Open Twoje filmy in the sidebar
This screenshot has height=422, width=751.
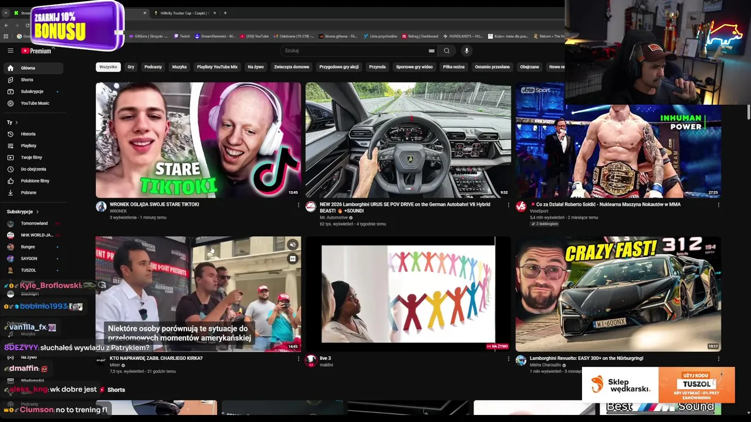(x=33, y=157)
